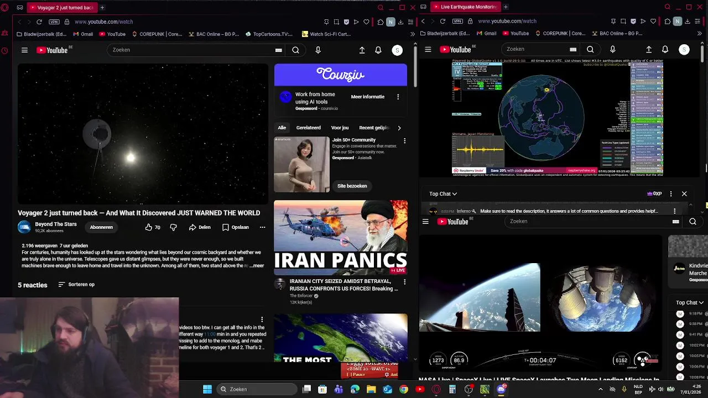Open YouTube guide menu in left window
The image size is (708, 398).
24,50
